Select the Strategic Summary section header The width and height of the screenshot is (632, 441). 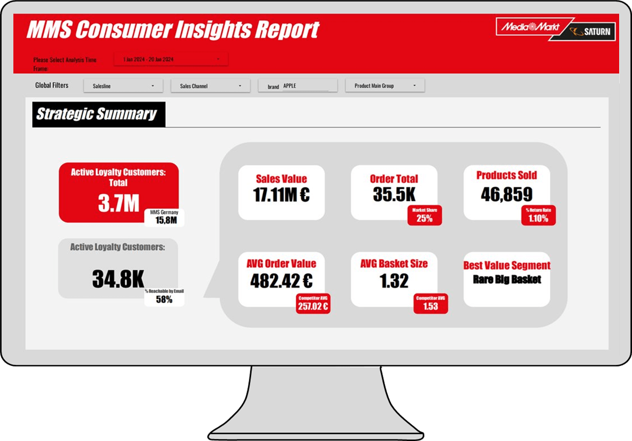(x=98, y=114)
